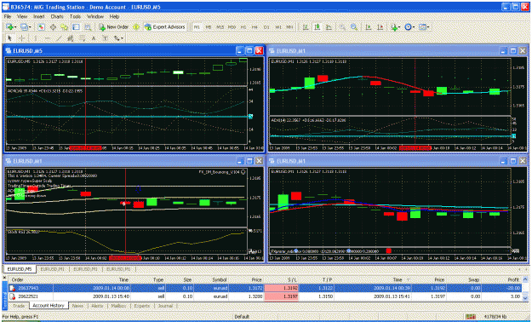Open the Profiles toolbar icon

(x=24, y=27)
